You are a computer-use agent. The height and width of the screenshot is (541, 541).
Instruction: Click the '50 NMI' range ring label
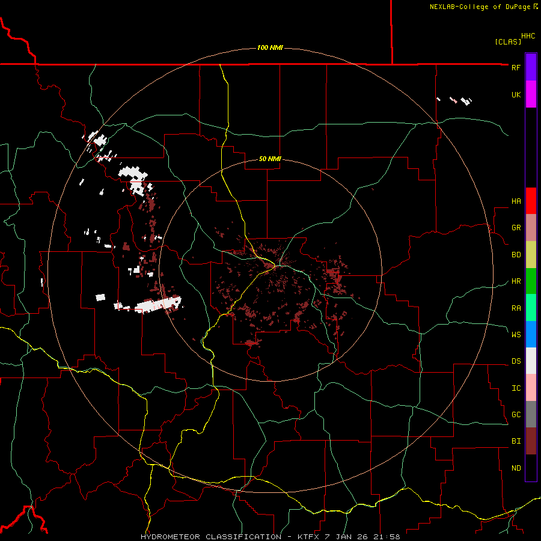270,159
